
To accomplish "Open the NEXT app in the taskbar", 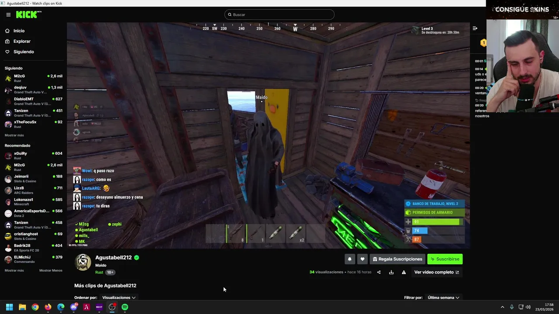I will click(99, 307).
